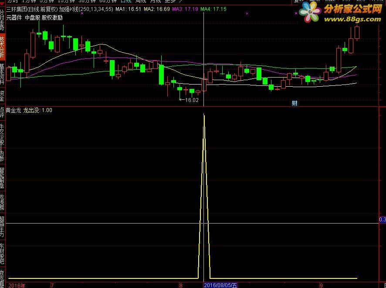Image resolution: width=386 pixels, height=288 pixels.
Task: Switch to the 周线 weekly chart tab
Action: point(141,1)
